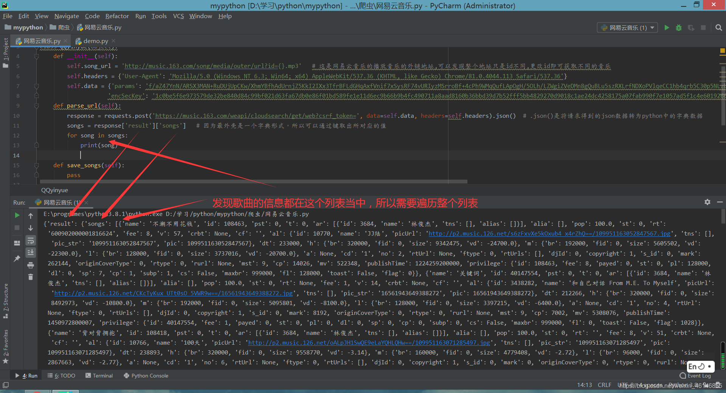Open Run panel settings gear
This screenshot has height=393, width=726.
pyautogui.click(x=707, y=202)
